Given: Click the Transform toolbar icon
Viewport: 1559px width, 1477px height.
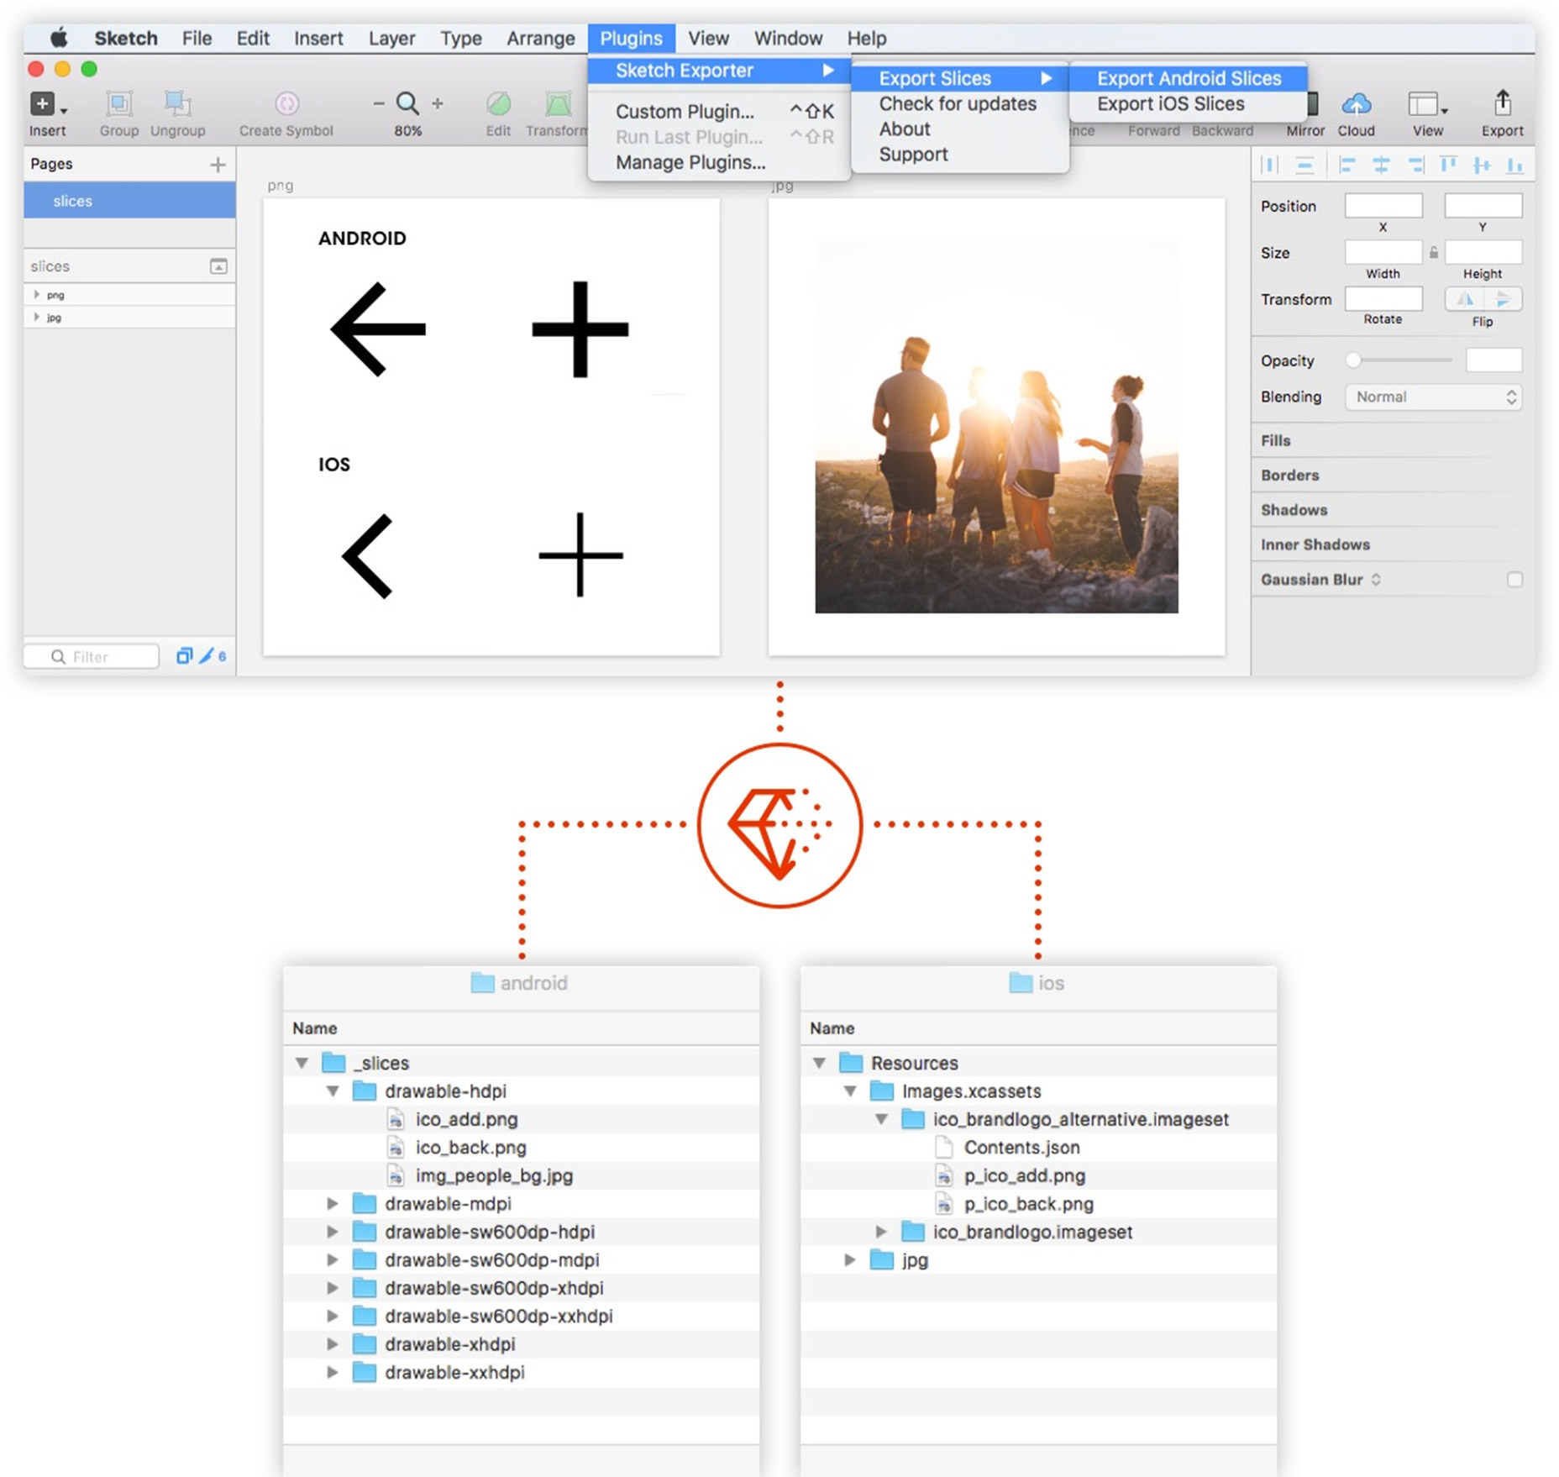Looking at the screenshot, I should (x=558, y=103).
